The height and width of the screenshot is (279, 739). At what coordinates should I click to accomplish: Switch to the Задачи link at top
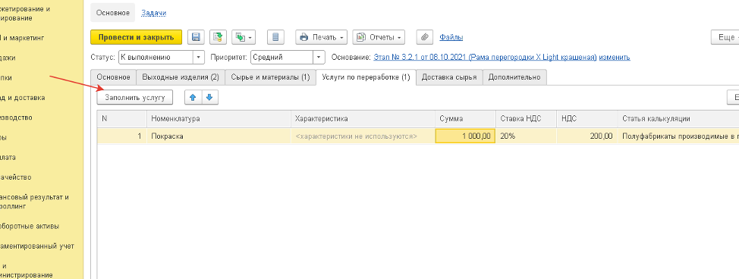[154, 13]
